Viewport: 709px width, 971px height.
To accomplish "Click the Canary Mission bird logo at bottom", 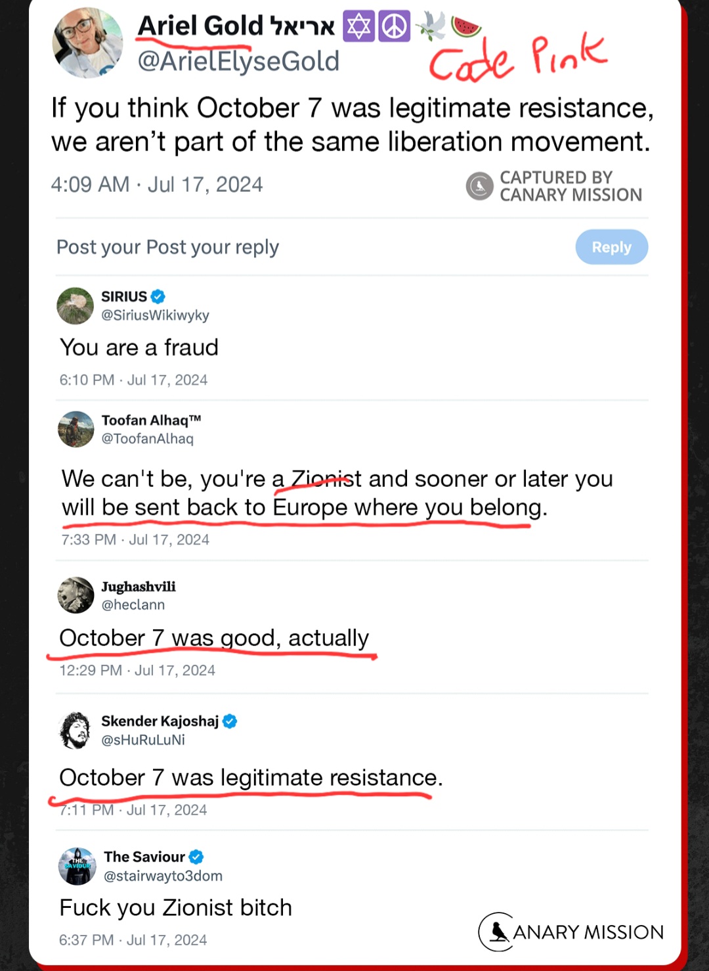I will click(496, 932).
